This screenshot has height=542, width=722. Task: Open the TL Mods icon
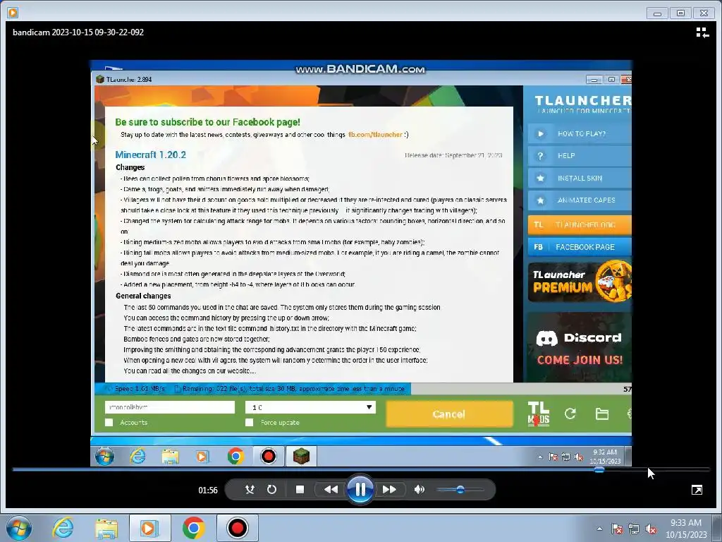tap(538, 414)
